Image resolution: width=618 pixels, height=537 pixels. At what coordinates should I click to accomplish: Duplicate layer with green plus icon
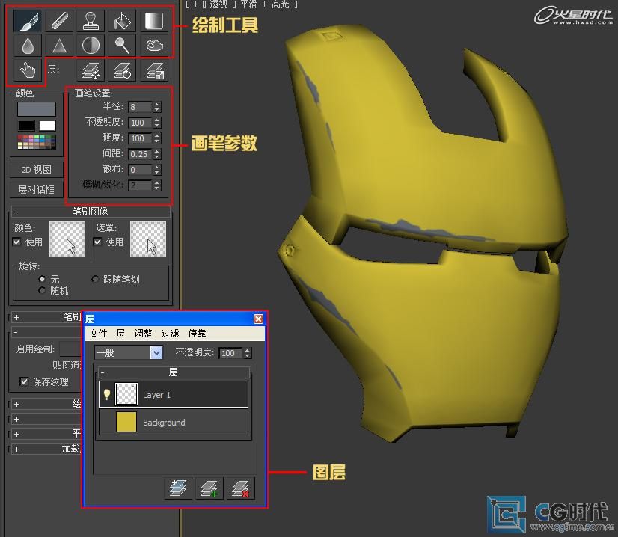[209, 488]
